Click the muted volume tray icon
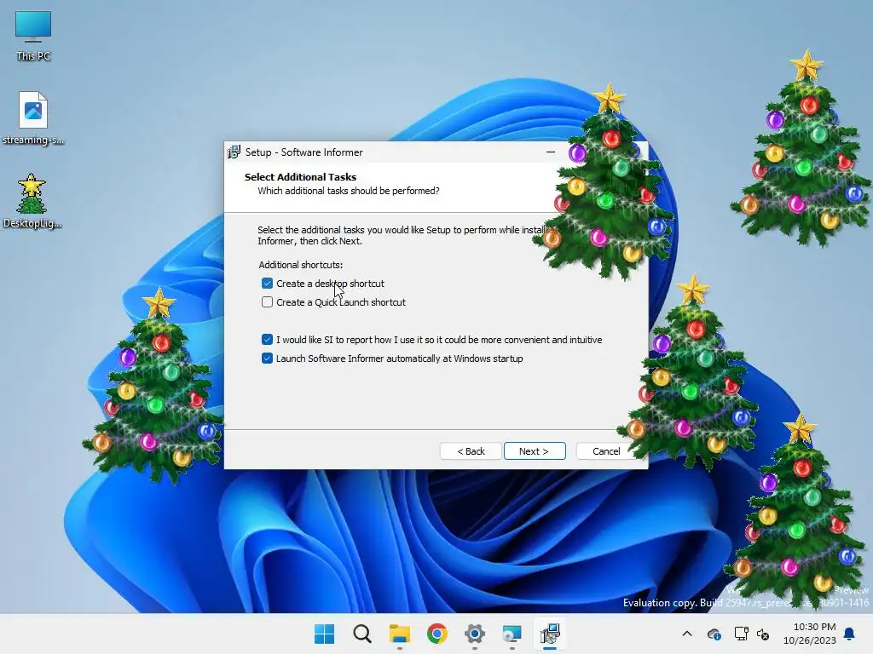 point(763,634)
